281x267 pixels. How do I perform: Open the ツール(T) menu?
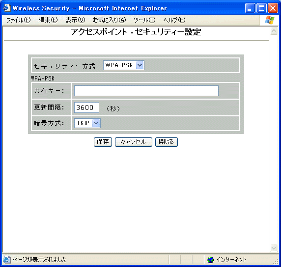(x=144, y=20)
